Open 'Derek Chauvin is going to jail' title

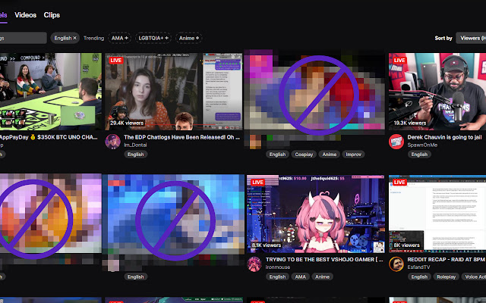point(444,137)
